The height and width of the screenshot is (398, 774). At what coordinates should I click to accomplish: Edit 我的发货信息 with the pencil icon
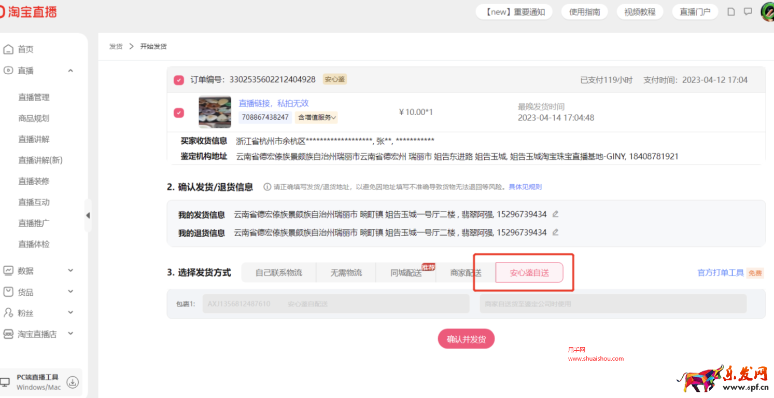tap(556, 214)
